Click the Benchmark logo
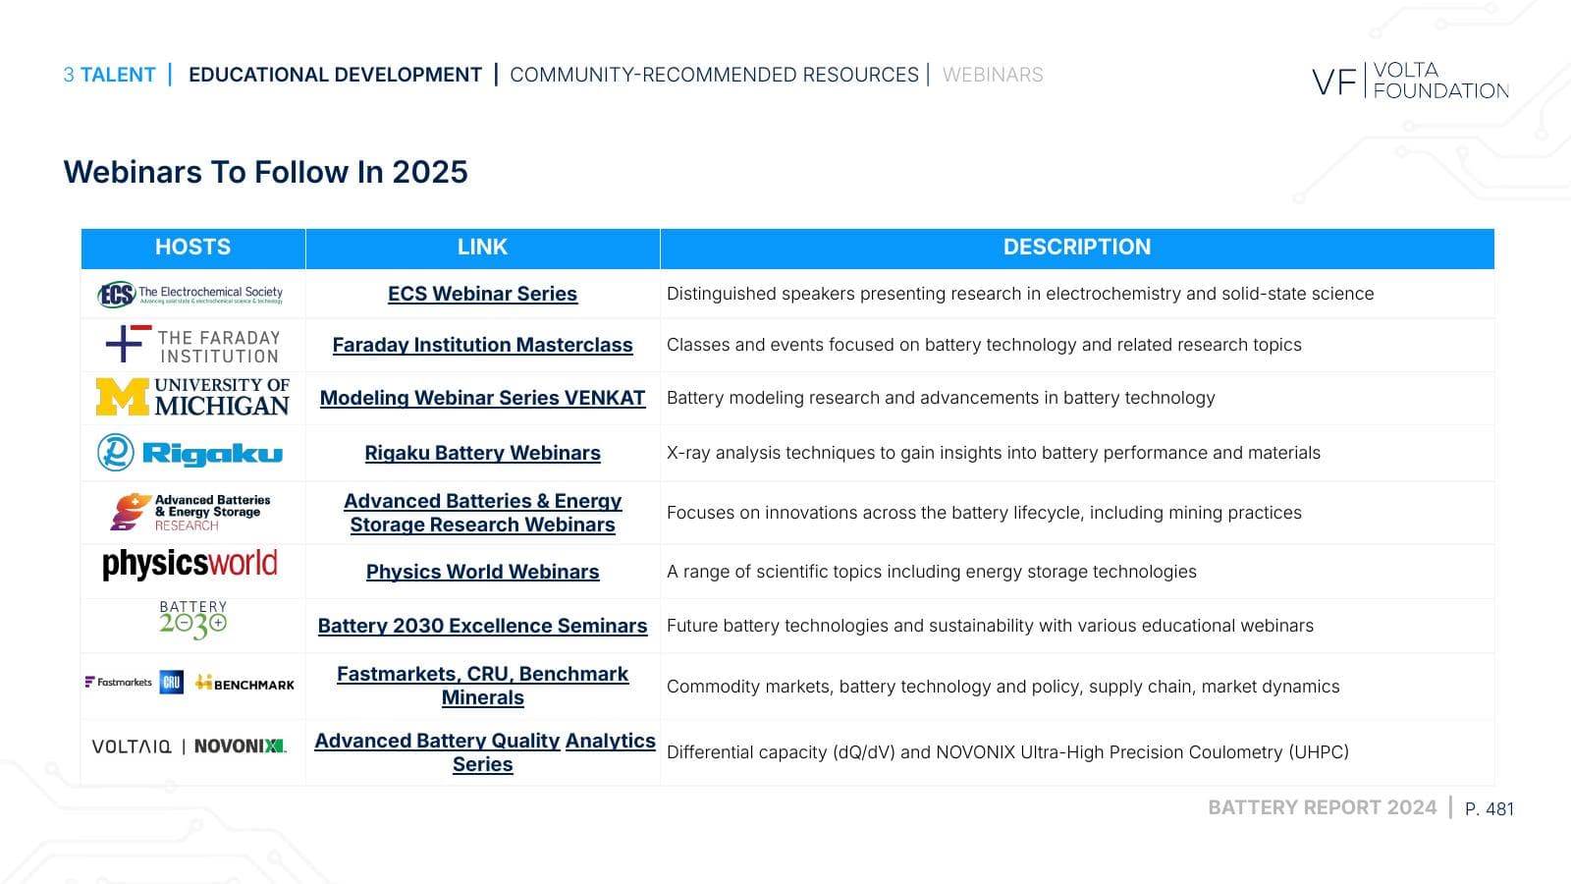 coord(244,684)
